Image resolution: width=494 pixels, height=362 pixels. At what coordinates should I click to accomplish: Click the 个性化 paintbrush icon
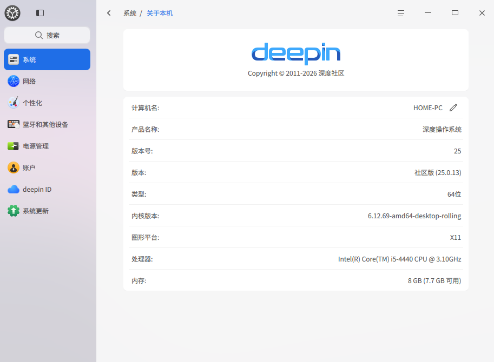tap(14, 103)
